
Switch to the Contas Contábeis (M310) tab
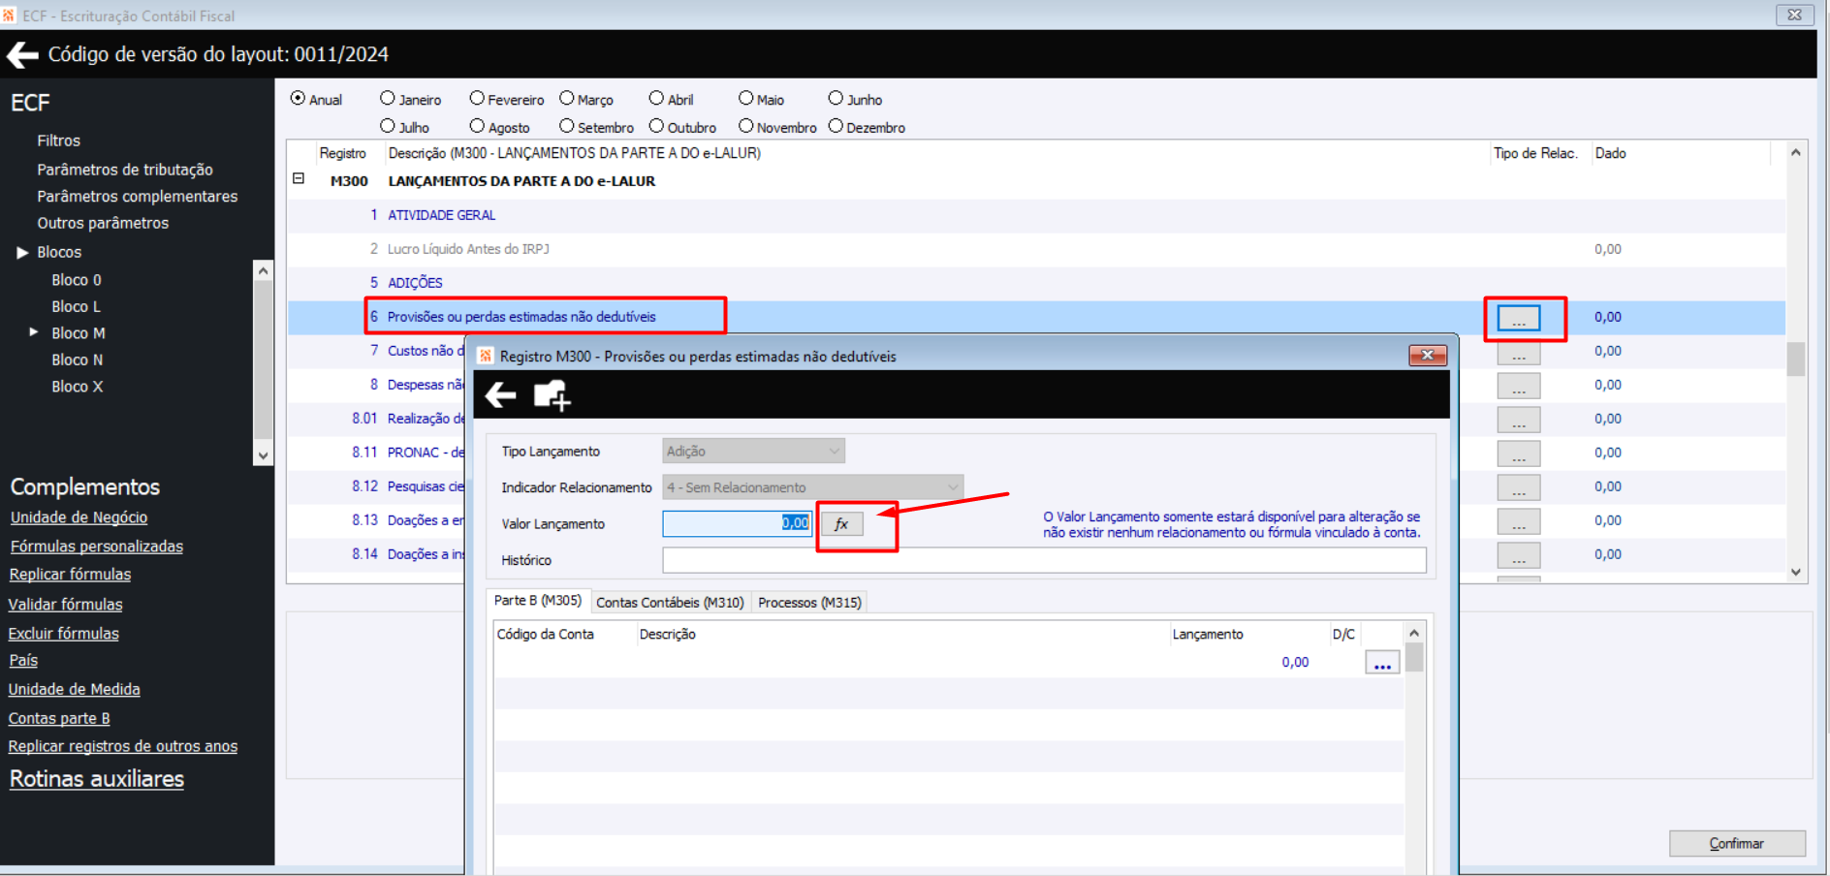click(670, 603)
